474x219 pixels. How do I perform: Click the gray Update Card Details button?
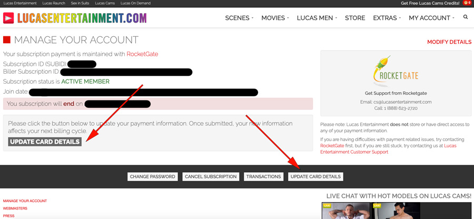tap(45, 142)
